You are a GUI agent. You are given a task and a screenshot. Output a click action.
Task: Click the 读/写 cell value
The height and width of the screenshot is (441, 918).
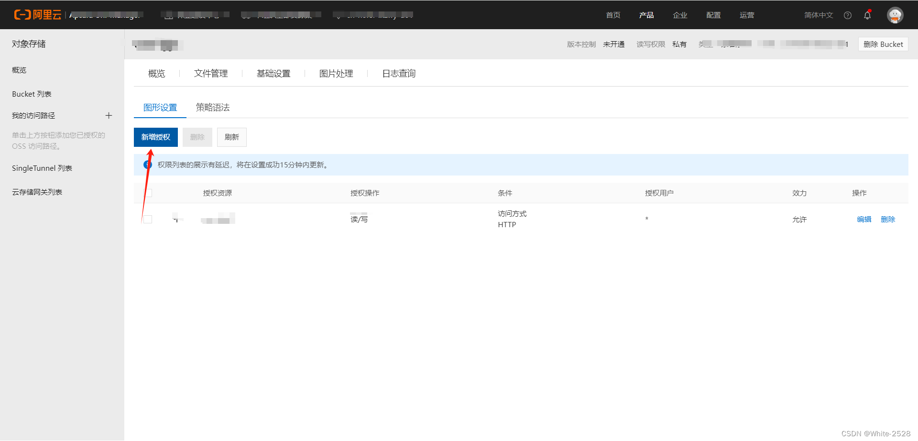359,219
